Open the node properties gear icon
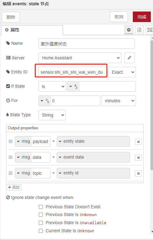The width and height of the screenshot is (153, 240). [129, 30]
